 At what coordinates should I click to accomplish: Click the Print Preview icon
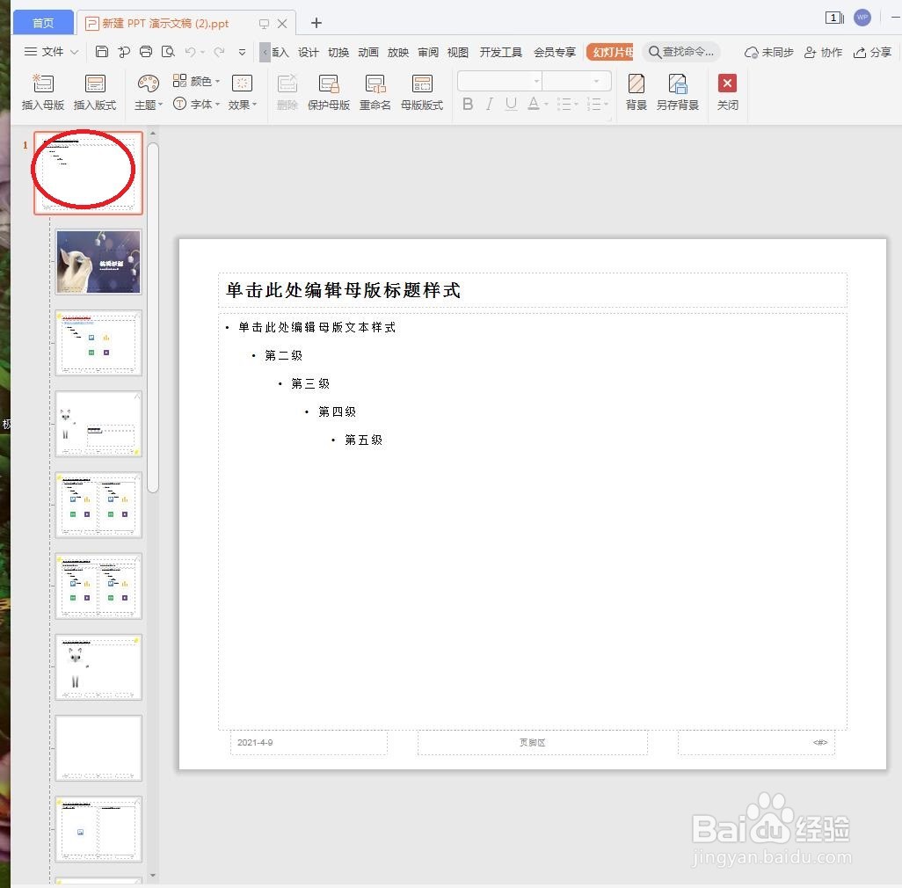tap(168, 52)
